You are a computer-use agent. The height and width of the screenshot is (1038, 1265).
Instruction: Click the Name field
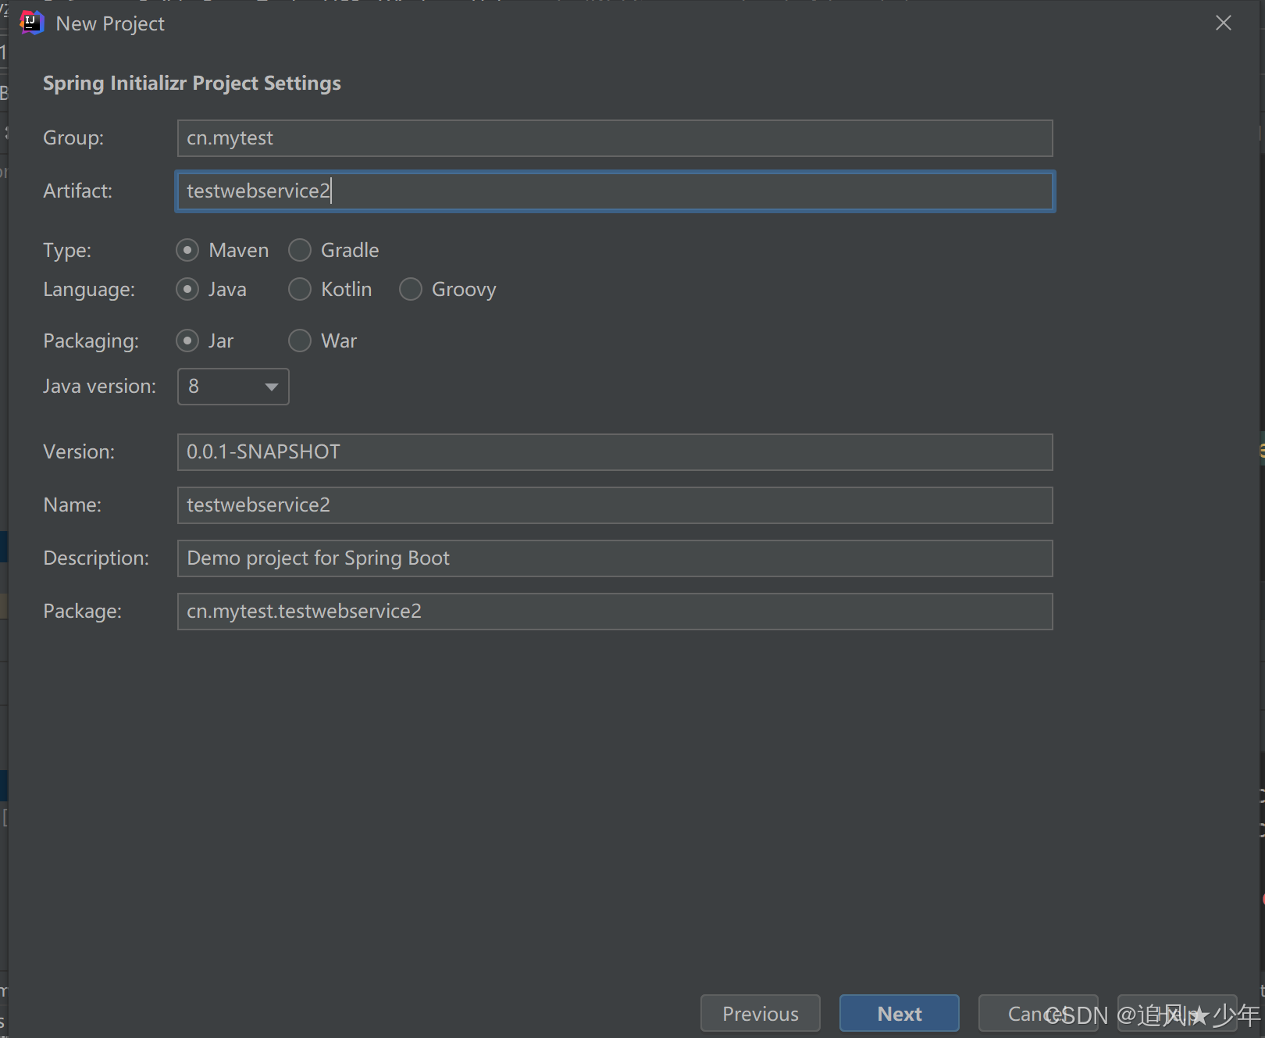click(615, 505)
